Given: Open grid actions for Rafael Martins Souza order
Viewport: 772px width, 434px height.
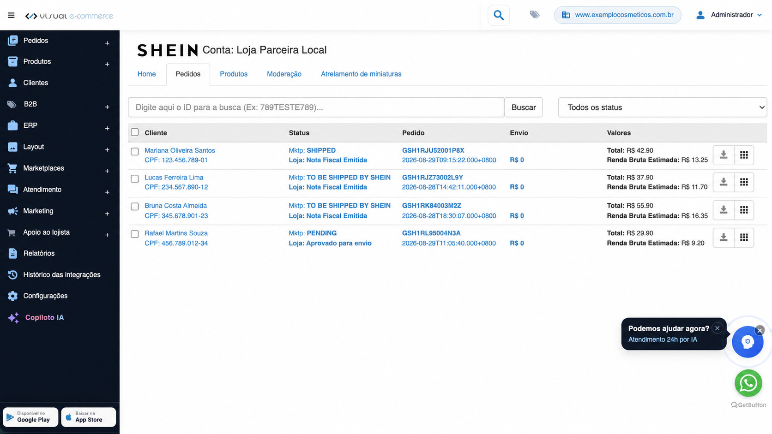Looking at the screenshot, I should tap(744, 238).
